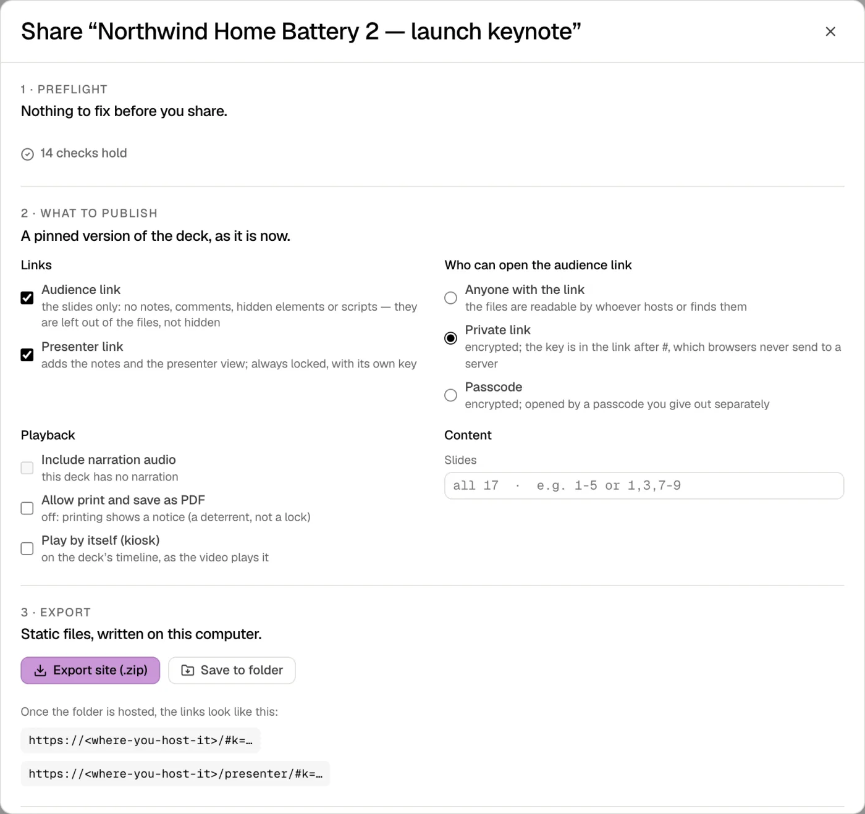The width and height of the screenshot is (865, 814).
Task: Click "A pinned version of the deck, as it is now."
Action: click(156, 236)
